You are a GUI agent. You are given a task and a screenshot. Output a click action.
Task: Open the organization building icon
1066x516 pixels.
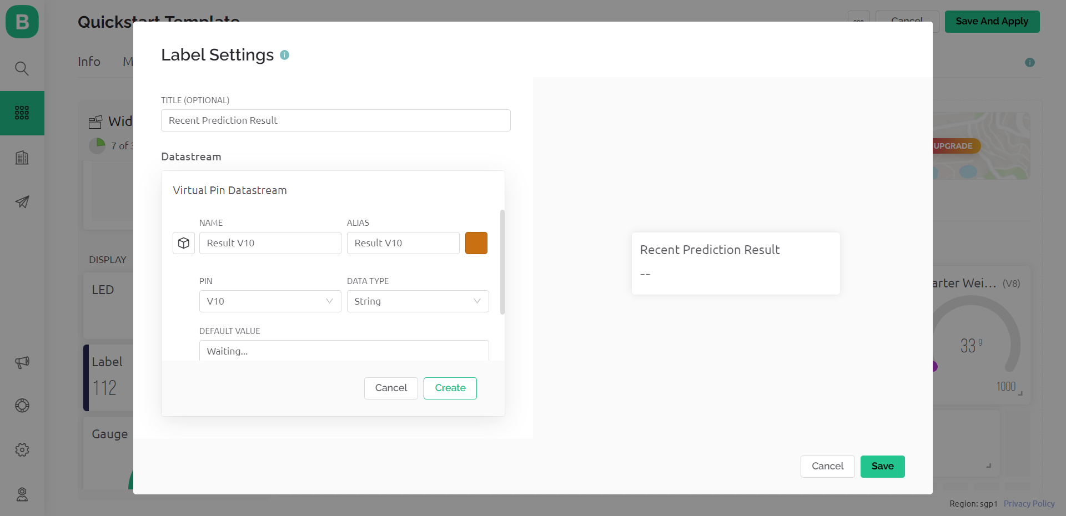pyautogui.click(x=22, y=158)
